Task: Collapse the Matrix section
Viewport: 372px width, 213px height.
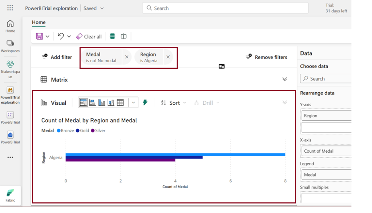Action: (x=284, y=79)
